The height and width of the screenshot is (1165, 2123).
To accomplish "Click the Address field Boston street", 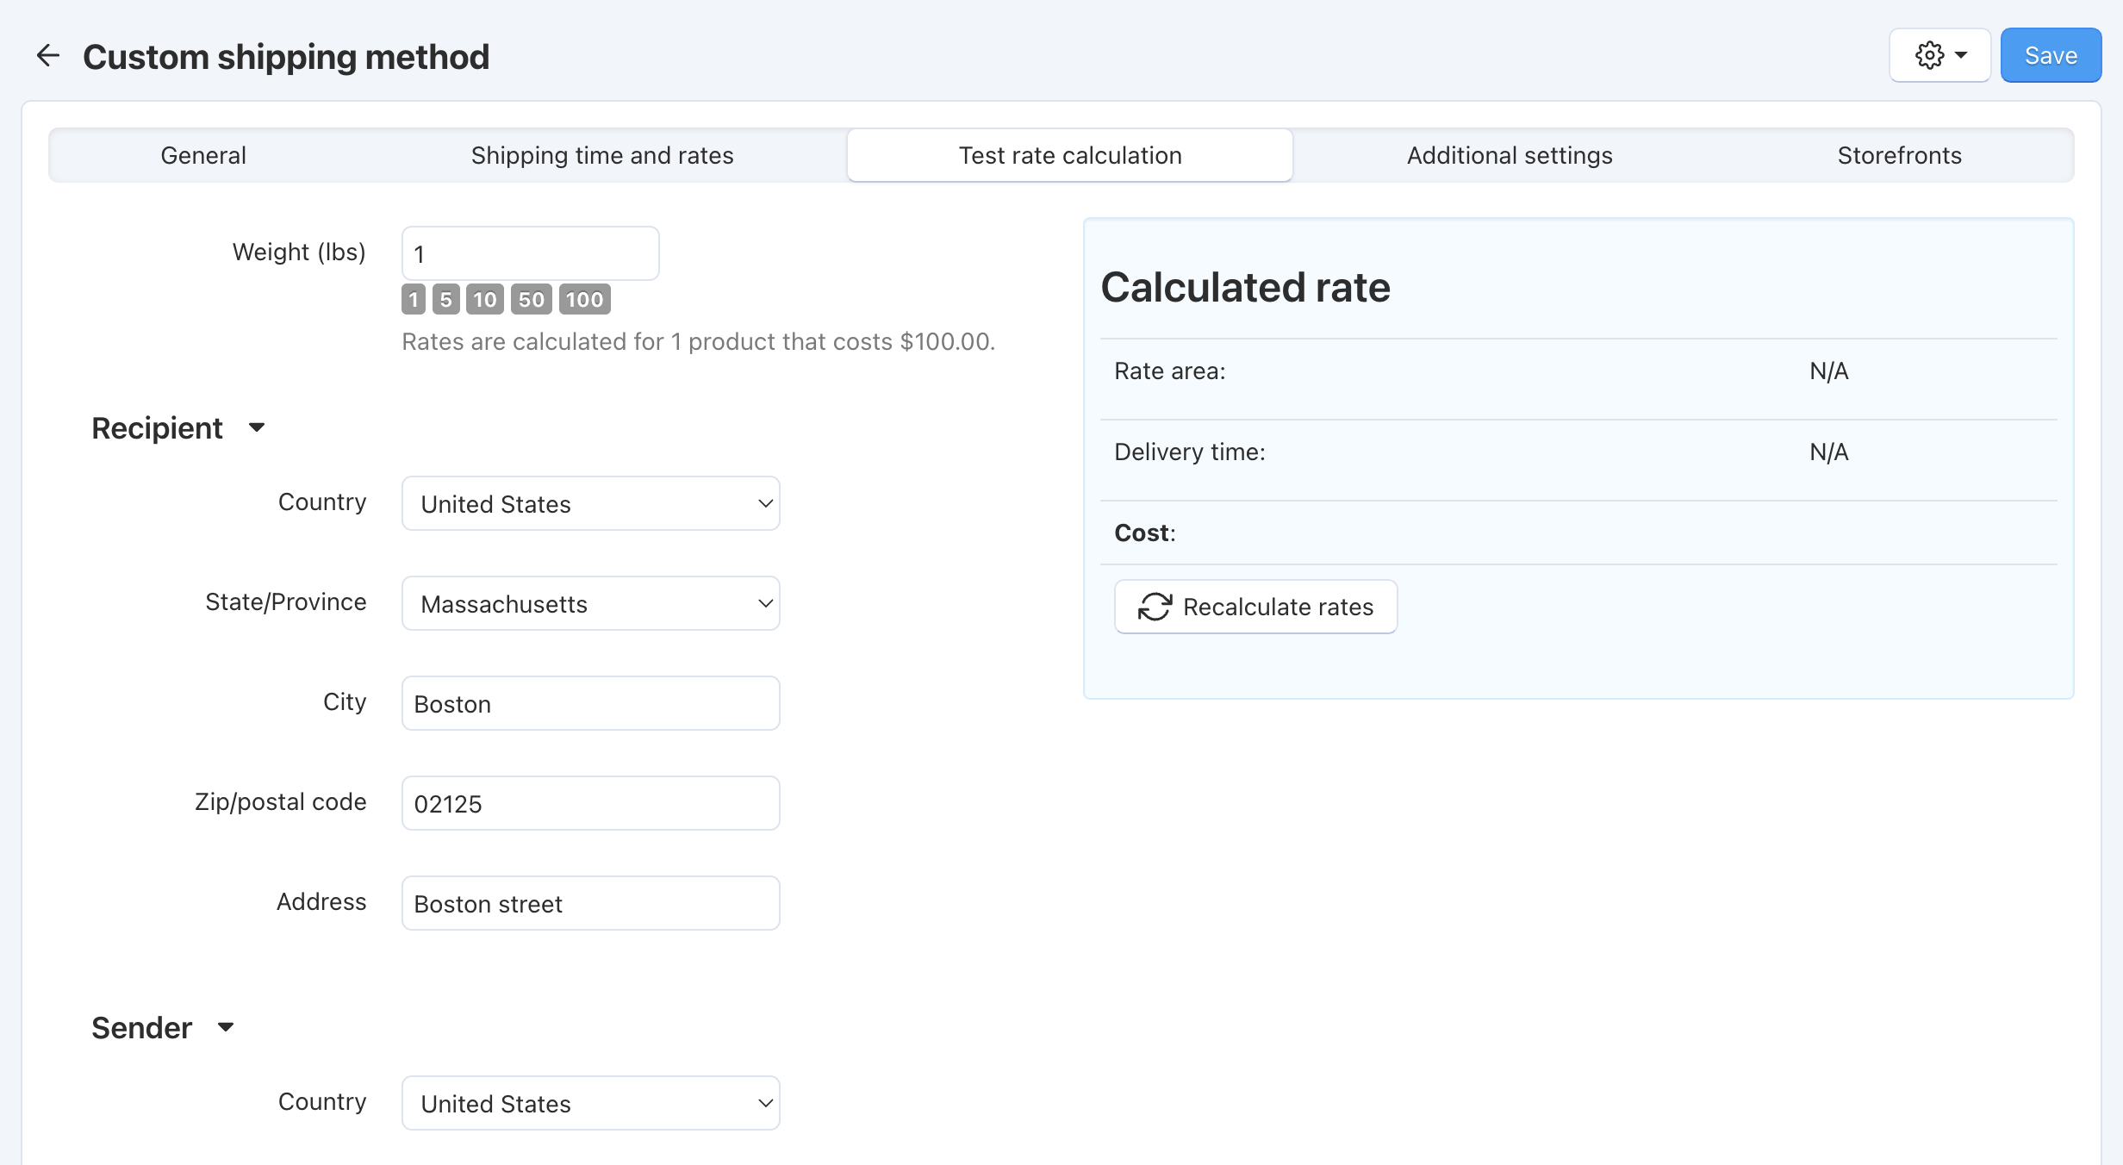I will 591,903.
